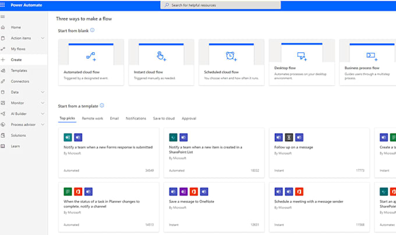
Task: Open Planner task status notify channel template
Action: pos(108,207)
